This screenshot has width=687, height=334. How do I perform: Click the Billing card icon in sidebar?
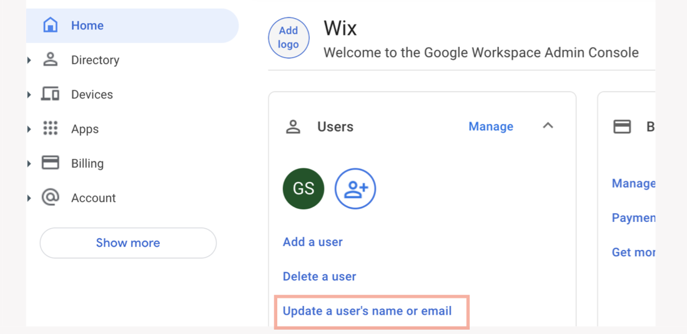[51, 163]
